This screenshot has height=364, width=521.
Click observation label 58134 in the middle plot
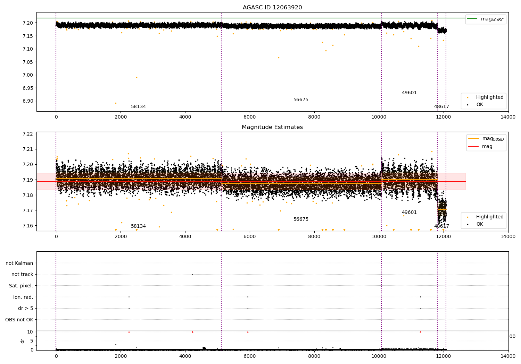(138, 226)
